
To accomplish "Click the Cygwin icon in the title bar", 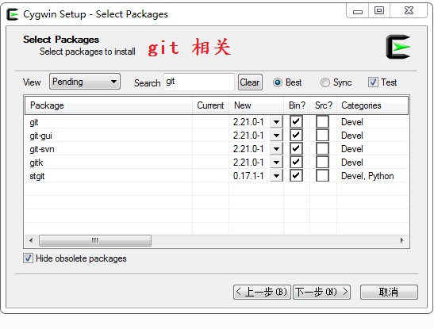I will tap(13, 14).
